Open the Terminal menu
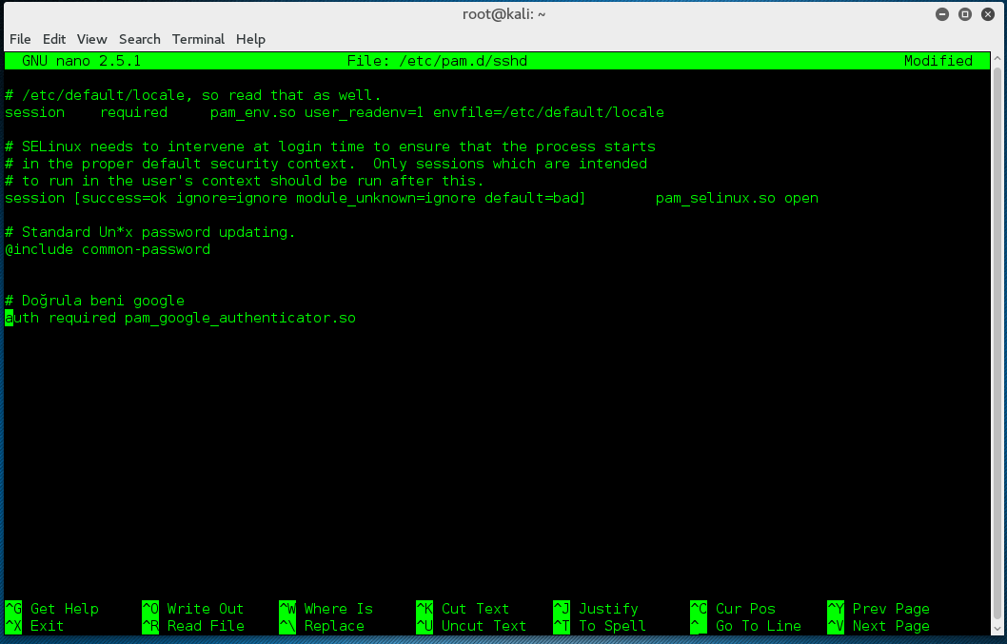1007x644 pixels. tap(198, 39)
